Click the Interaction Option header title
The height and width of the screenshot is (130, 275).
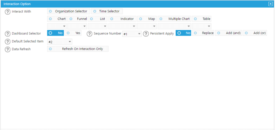[17, 4]
